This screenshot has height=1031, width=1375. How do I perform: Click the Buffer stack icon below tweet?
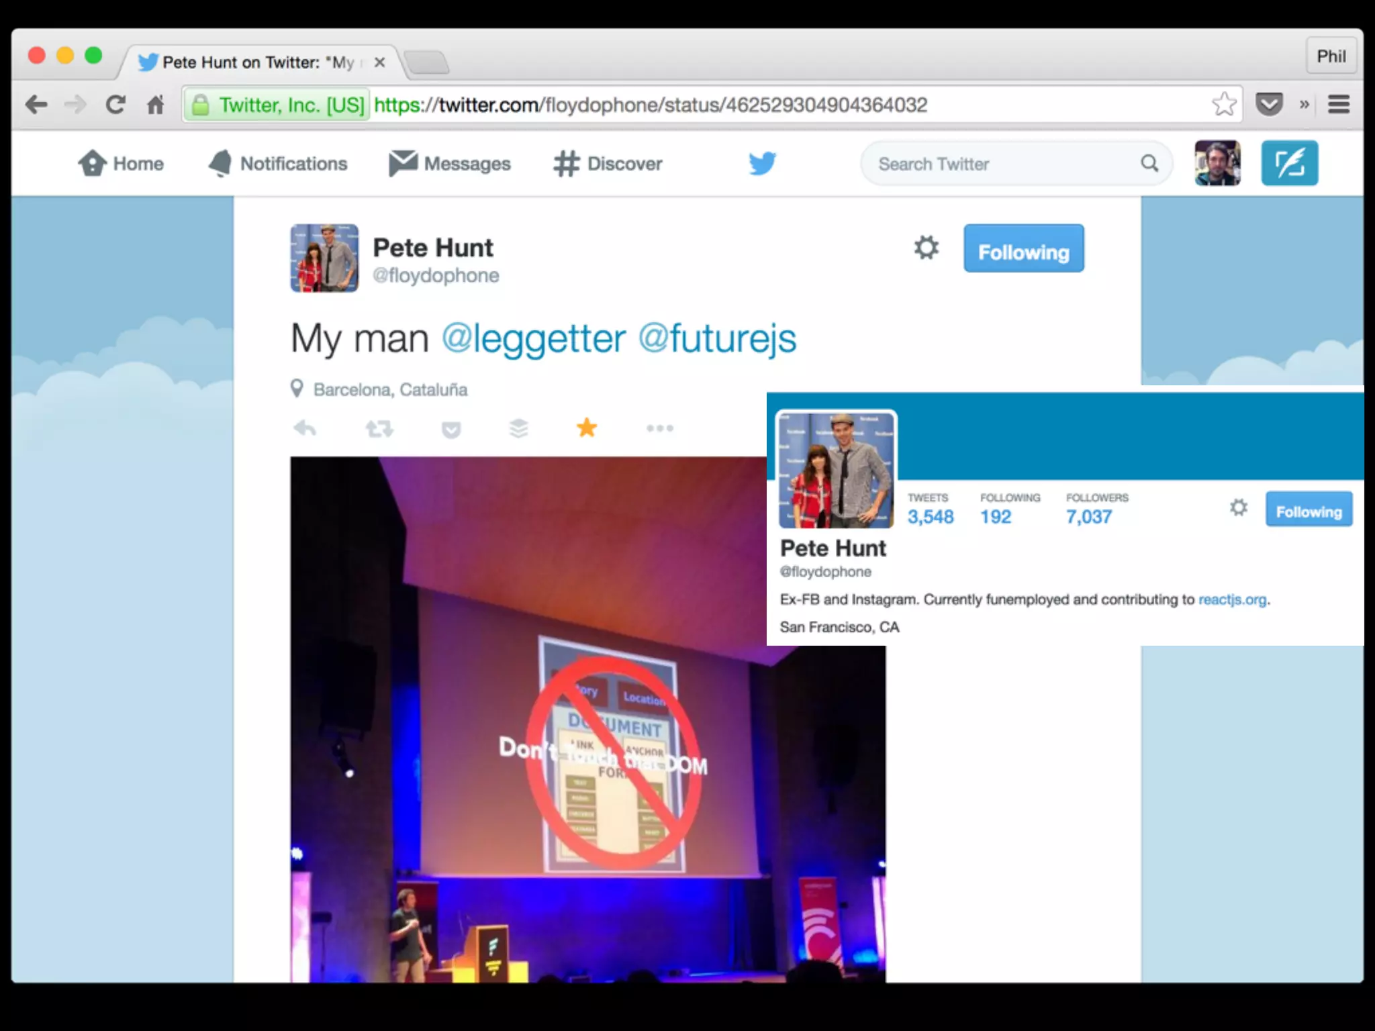tap(518, 428)
